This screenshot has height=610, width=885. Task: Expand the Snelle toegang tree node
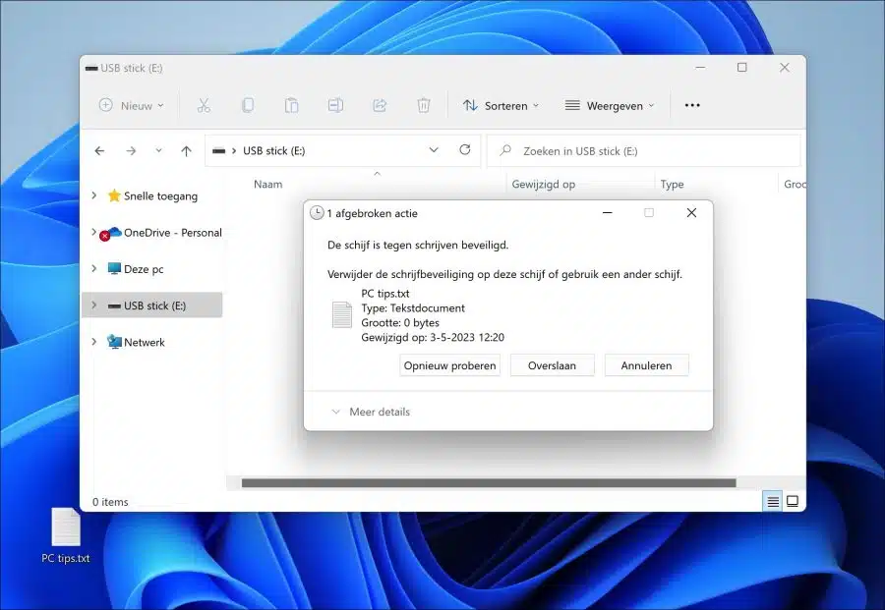point(93,195)
